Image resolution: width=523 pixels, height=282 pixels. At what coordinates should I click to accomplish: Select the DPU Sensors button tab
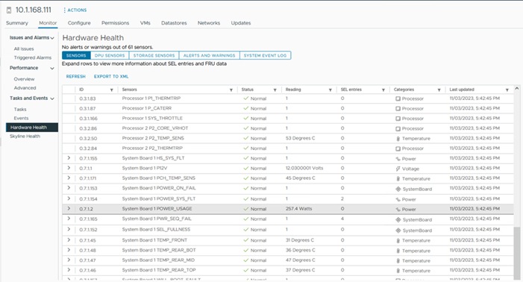click(110, 55)
